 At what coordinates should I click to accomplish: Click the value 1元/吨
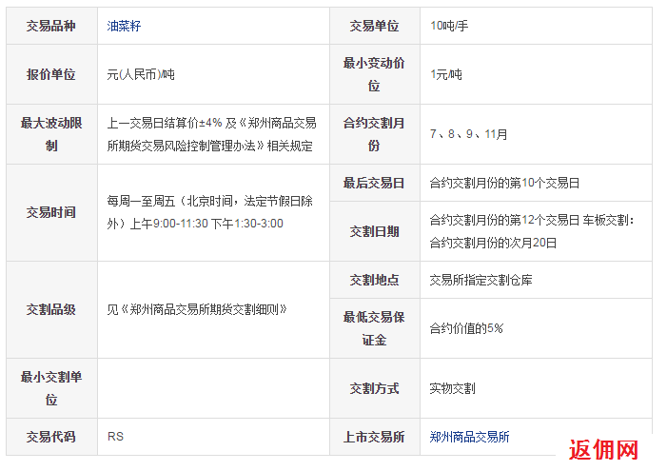(446, 74)
